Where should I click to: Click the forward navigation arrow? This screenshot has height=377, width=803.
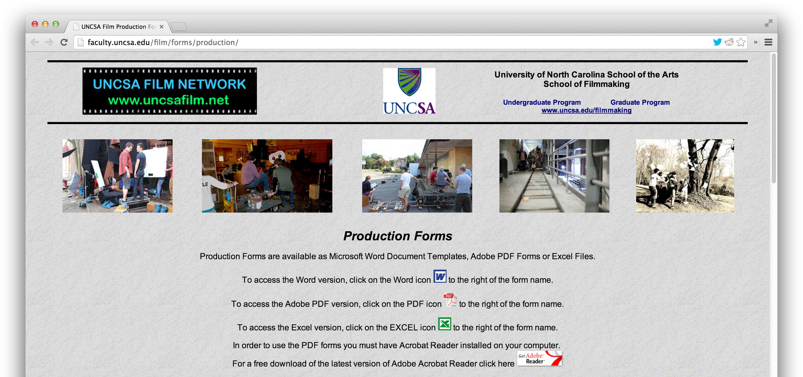pyautogui.click(x=49, y=42)
